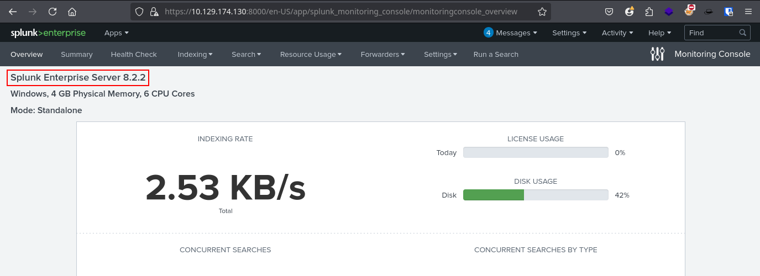Click the Find search field
The height and width of the screenshot is (276, 760).
[x=717, y=33]
